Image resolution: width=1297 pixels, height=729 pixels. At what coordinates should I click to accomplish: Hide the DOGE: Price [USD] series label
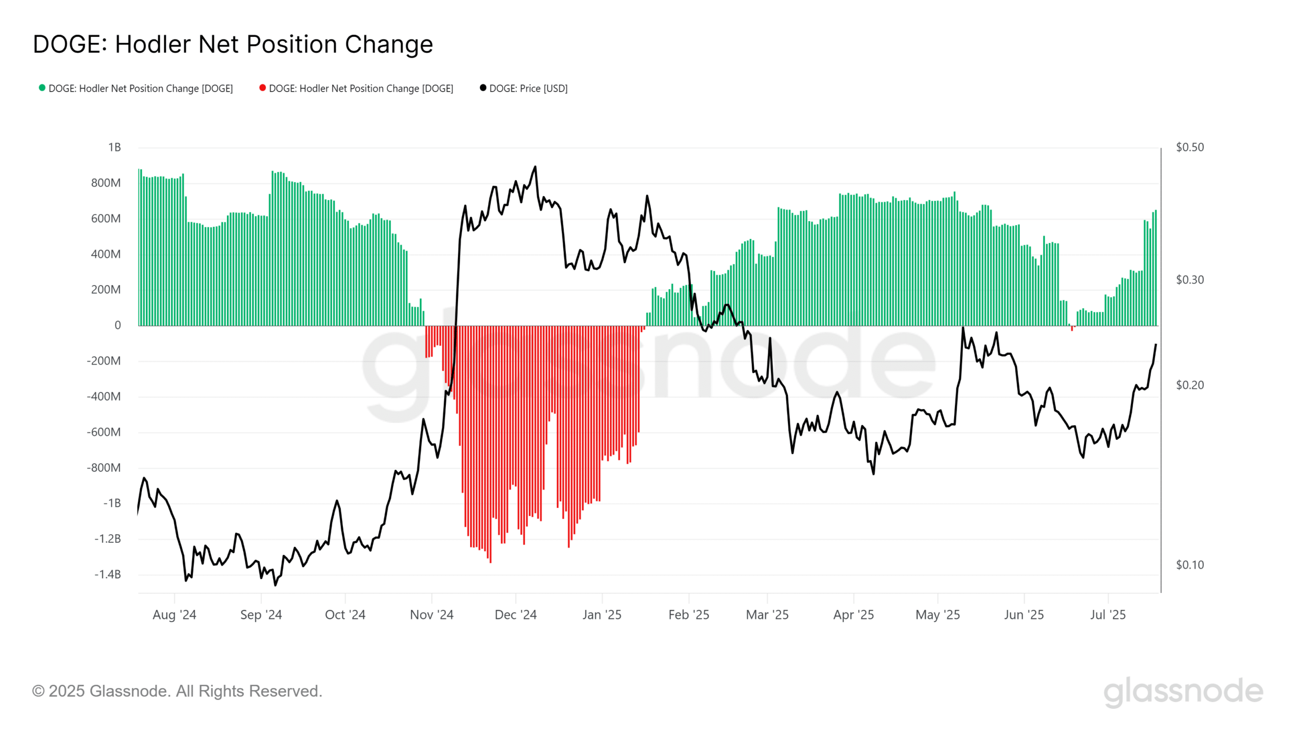[x=528, y=89]
